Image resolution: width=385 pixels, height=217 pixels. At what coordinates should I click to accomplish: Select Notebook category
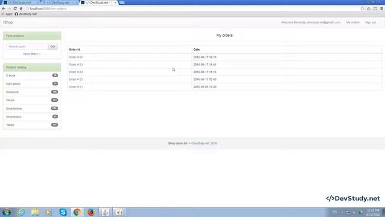(x=32, y=92)
